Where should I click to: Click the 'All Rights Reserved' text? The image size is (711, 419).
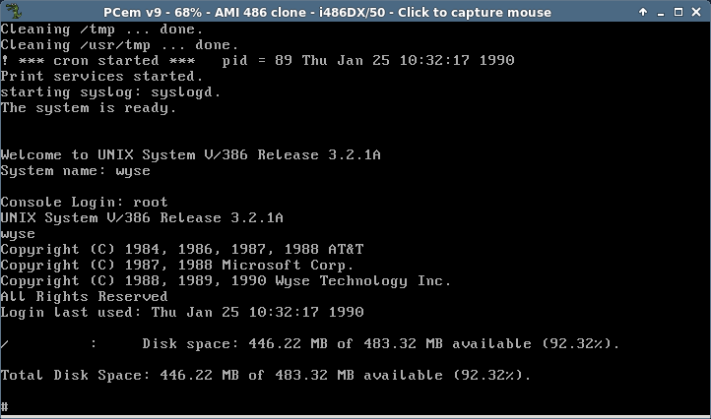pos(84,296)
